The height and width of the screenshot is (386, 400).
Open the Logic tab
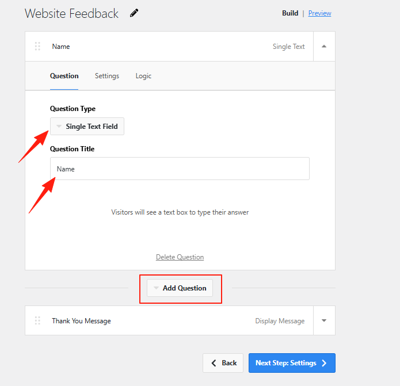coord(143,76)
